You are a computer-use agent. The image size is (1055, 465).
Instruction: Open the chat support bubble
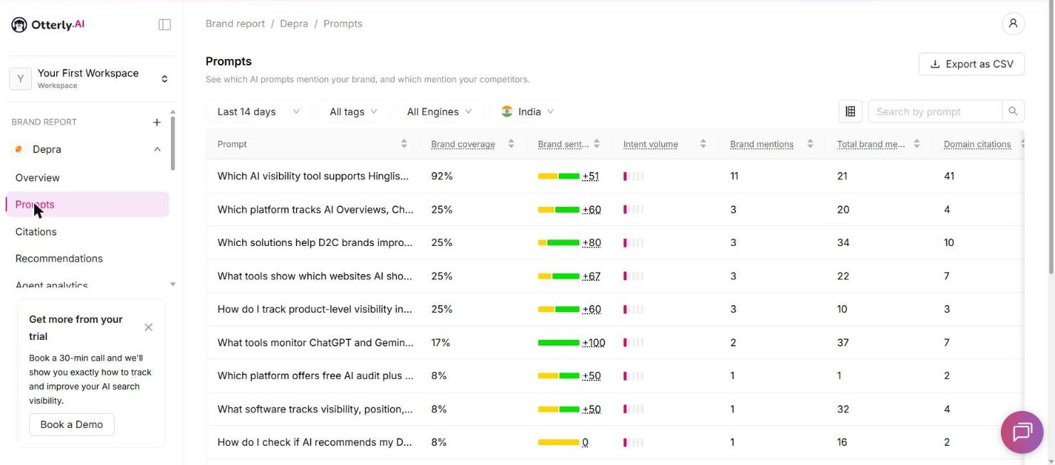point(1022,432)
